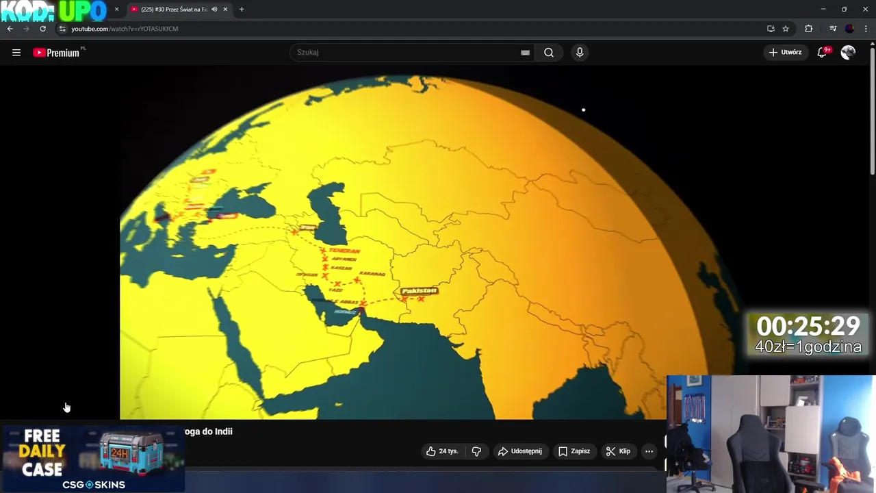
Task: Open Chrome profile avatar
Action: coord(850,29)
